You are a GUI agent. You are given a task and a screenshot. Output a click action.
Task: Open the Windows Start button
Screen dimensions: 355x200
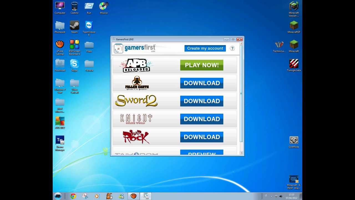(x=58, y=196)
